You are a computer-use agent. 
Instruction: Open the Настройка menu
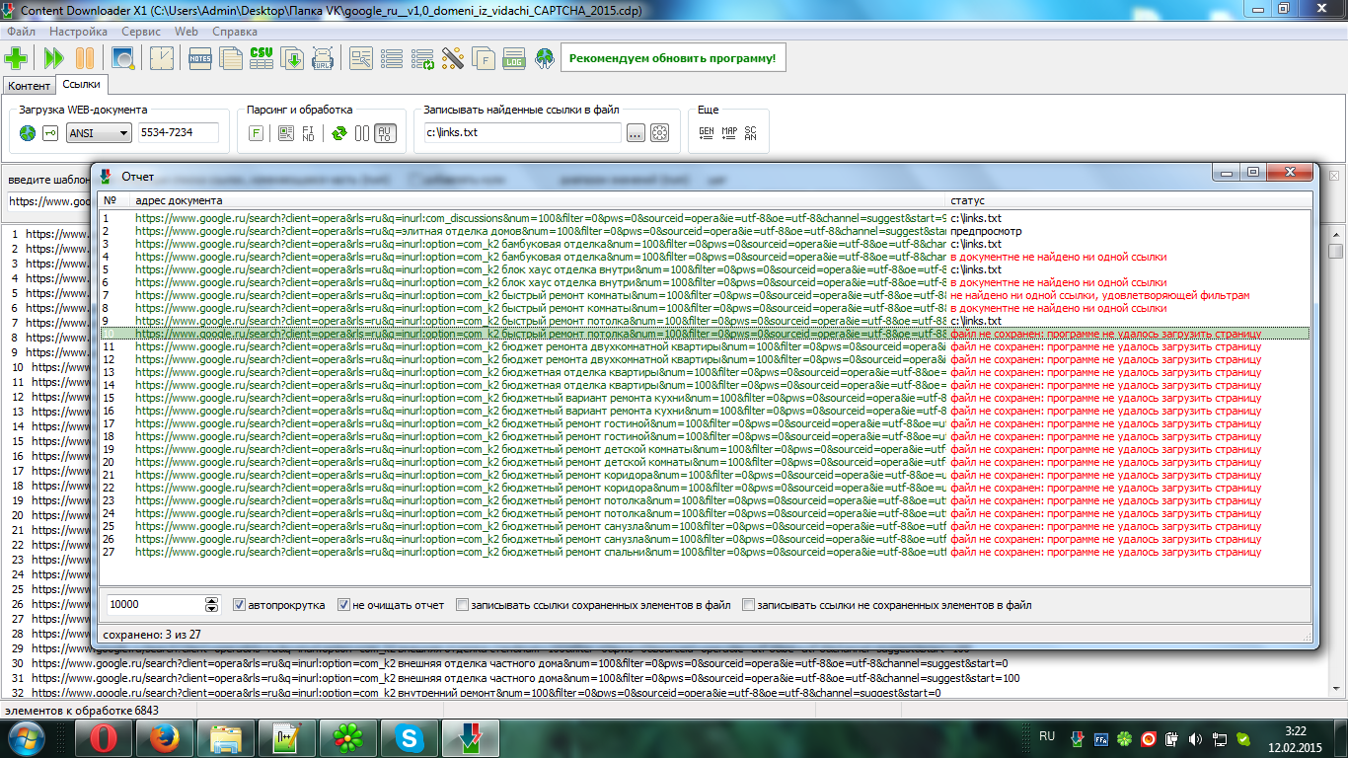click(x=78, y=32)
